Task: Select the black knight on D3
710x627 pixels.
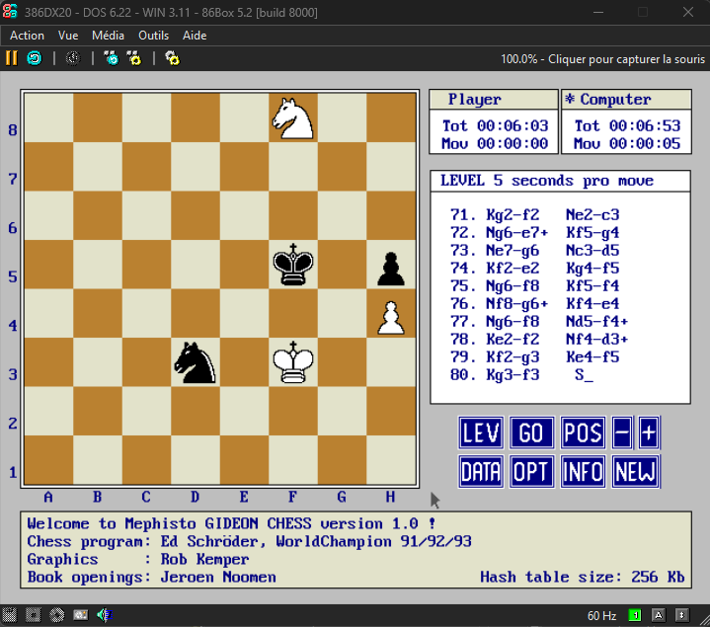Action: 196,362
